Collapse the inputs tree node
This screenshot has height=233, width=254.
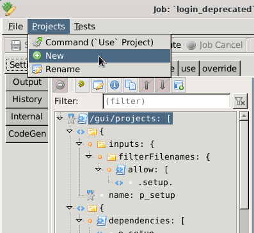pyautogui.click(x=79, y=144)
